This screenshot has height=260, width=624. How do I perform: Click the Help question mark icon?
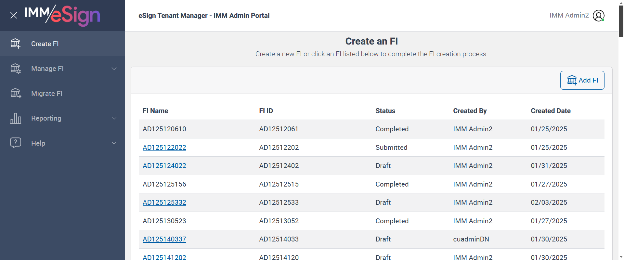[x=15, y=143]
